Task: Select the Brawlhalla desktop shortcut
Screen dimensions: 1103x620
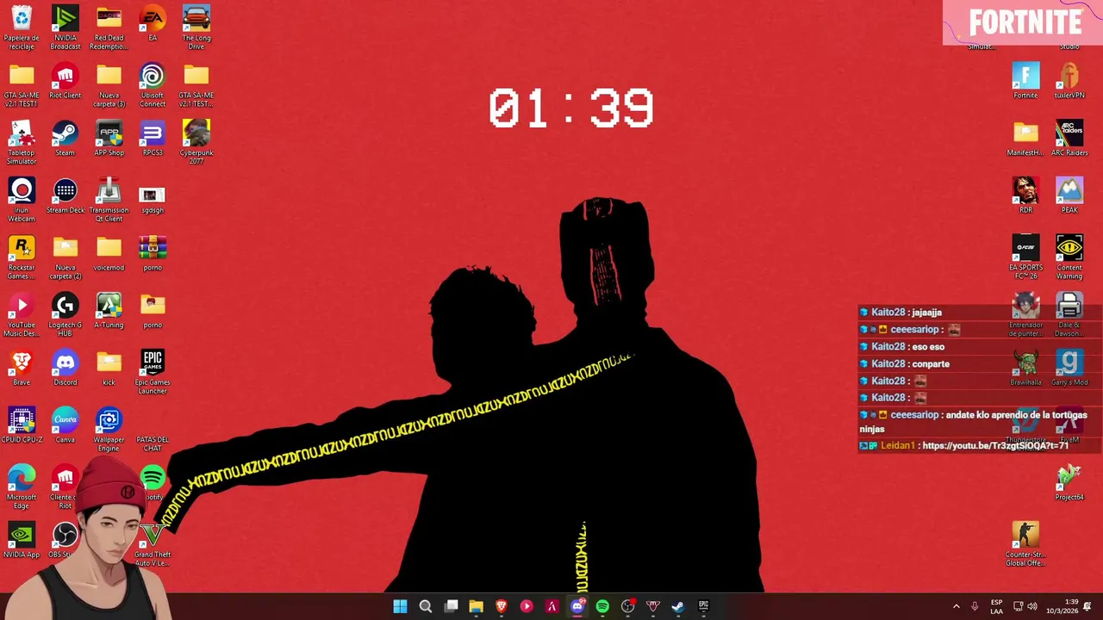Action: coord(1025,368)
